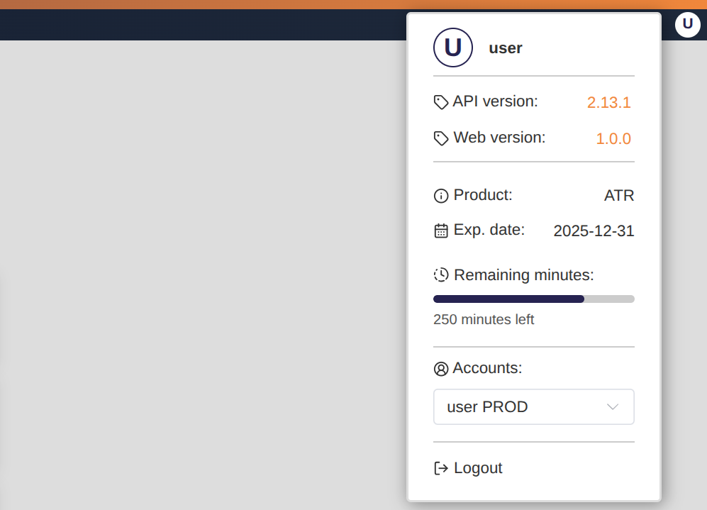Click the Remaining minutes clock icon
This screenshot has width=707, height=510.
pyautogui.click(x=441, y=275)
